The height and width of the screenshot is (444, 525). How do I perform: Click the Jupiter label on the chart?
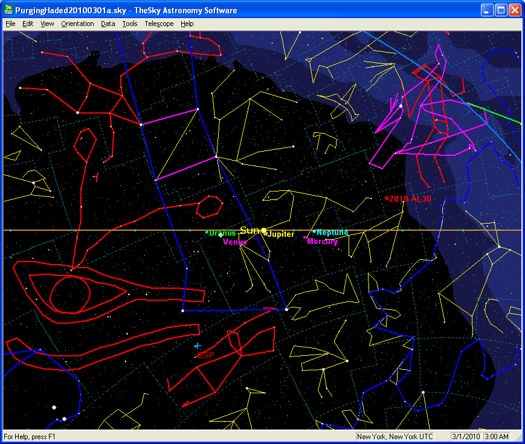281,234
